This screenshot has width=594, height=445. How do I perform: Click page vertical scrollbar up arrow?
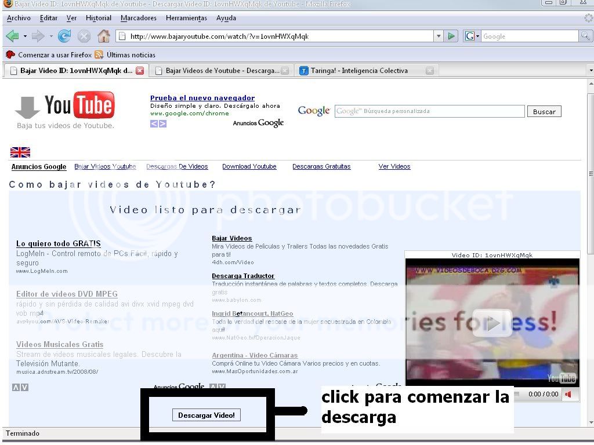591,84
